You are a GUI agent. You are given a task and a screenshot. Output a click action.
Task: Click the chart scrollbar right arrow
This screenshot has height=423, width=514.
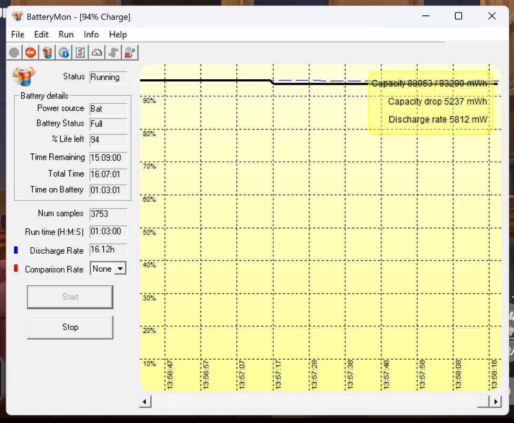496,402
